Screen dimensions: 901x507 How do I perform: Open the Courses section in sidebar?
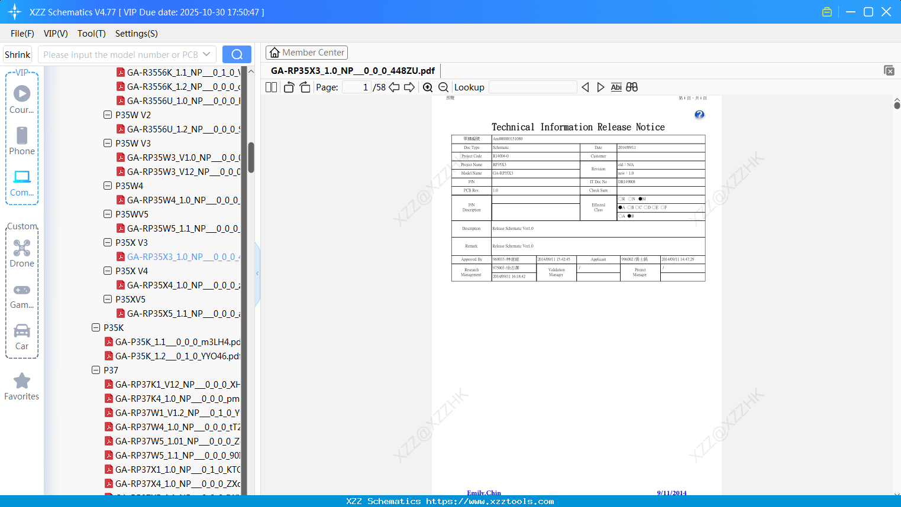(22, 100)
